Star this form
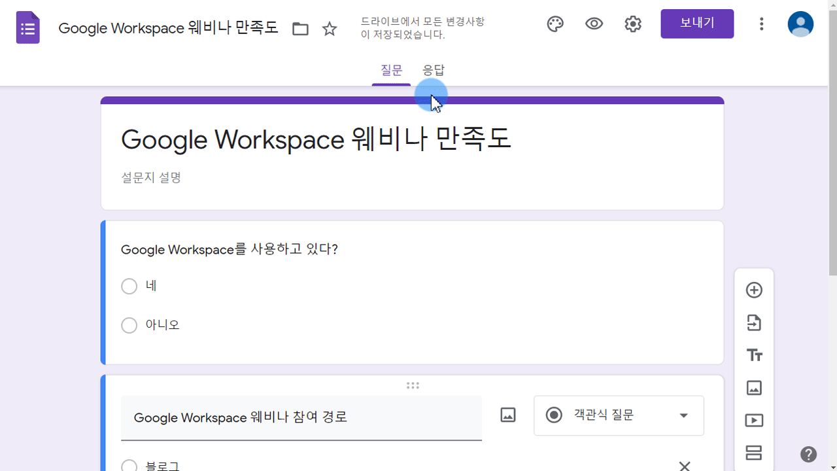 click(x=330, y=29)
